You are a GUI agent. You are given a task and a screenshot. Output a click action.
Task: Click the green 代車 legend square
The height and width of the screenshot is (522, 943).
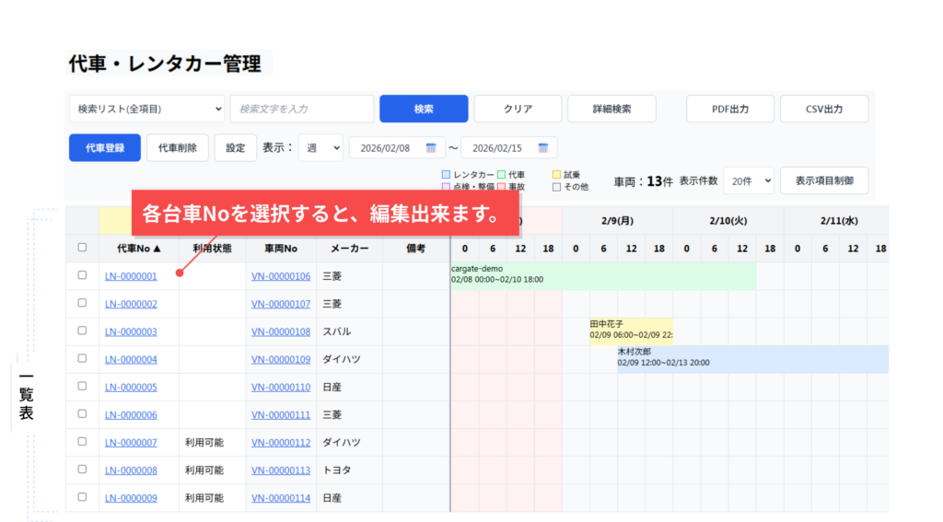click(x=502, y=174)
